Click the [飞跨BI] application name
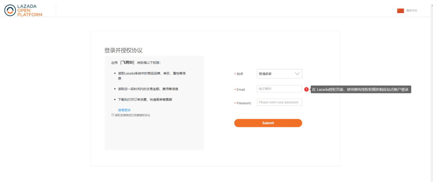The image size is (433, 182). point(127,62)
